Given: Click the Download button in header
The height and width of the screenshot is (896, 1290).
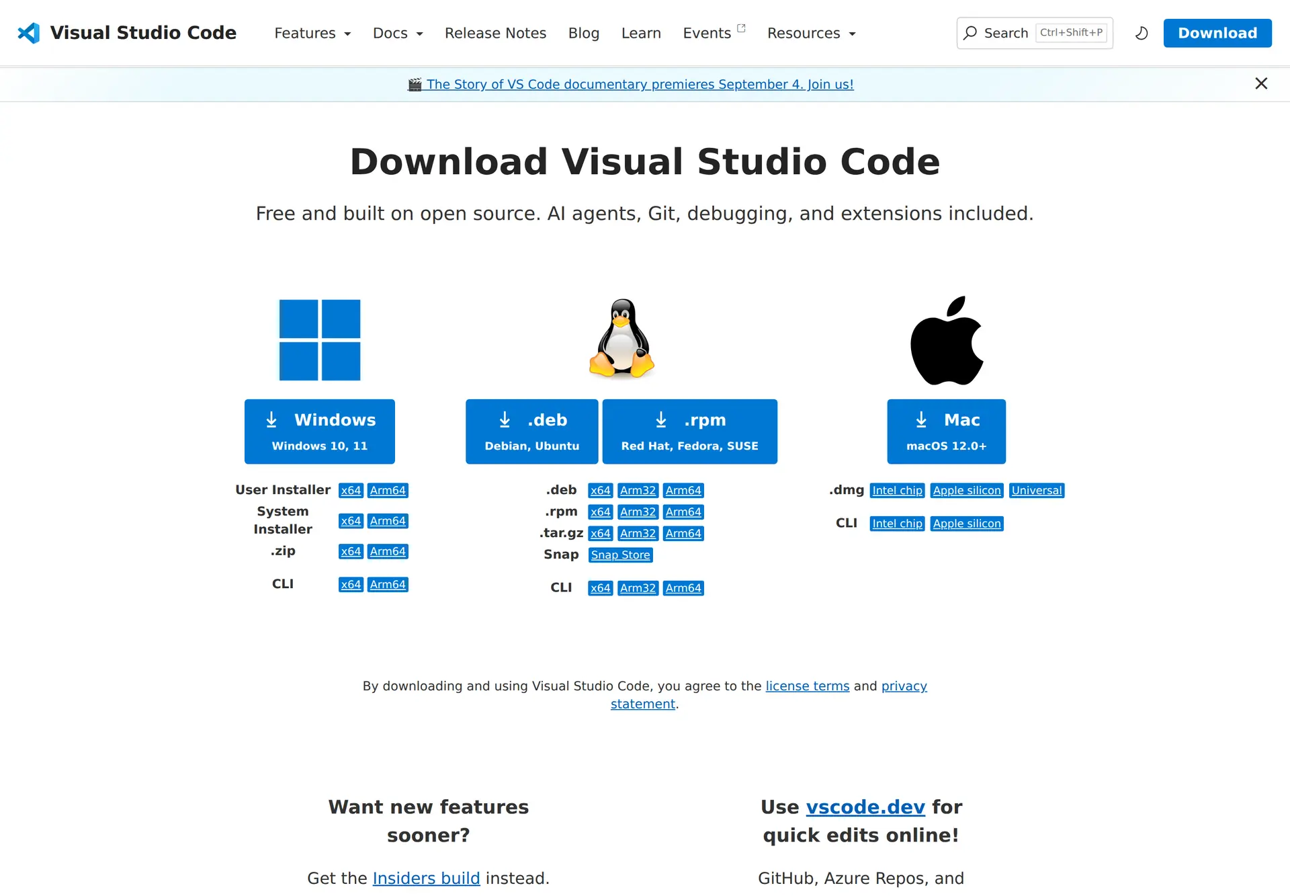Looking at the screenshot, I should click(1217, 33).
